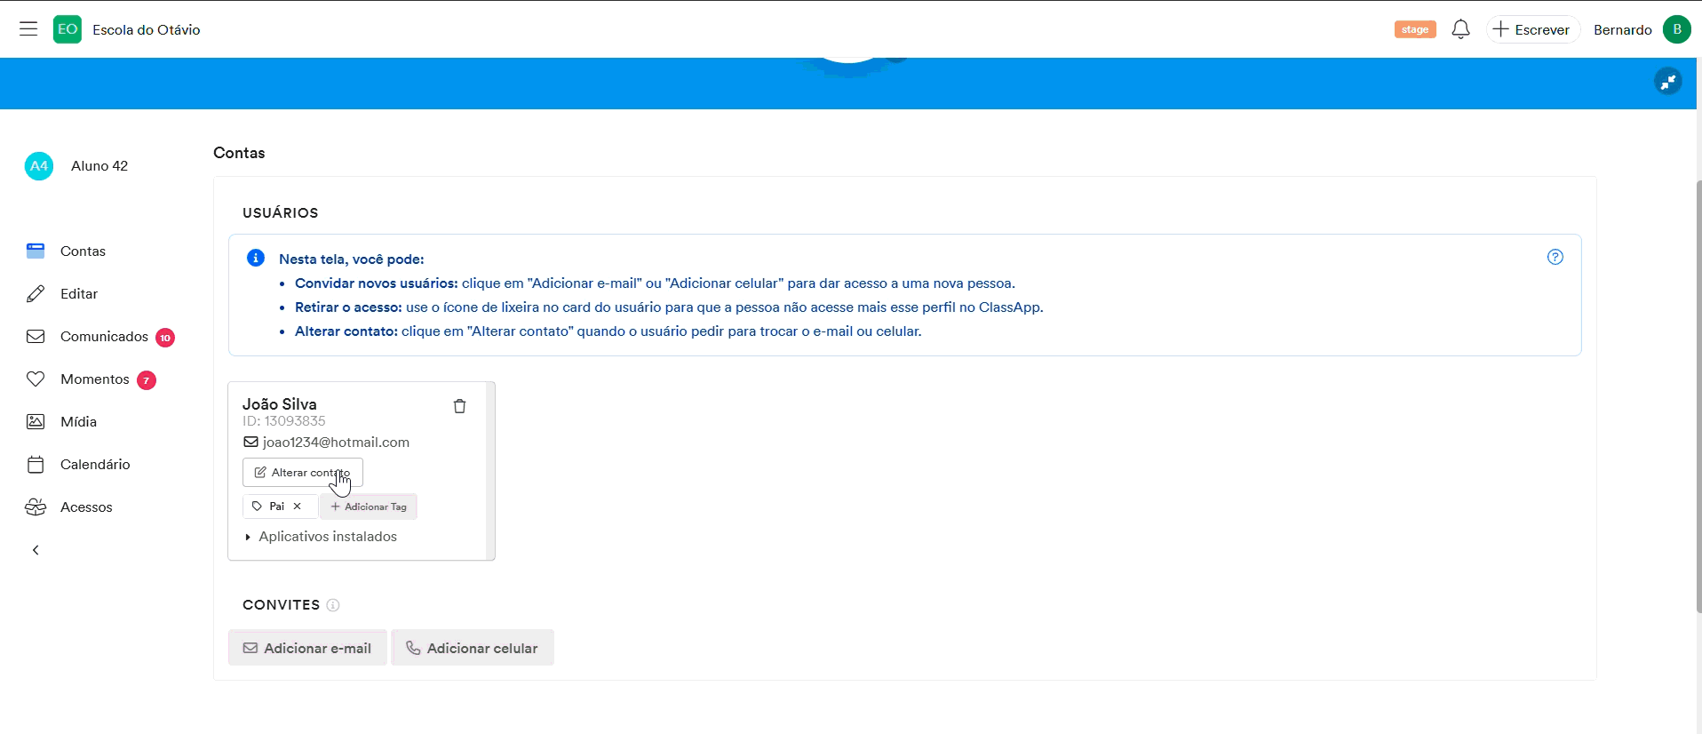This screenshot has width=1702, height=734.
Task: Open the hamburger navigation menu
Action: (28, 29)
